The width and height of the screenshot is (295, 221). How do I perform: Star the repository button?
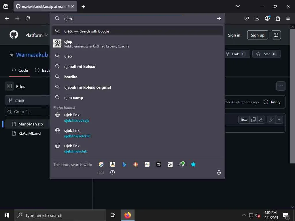[x=266, y=54]
